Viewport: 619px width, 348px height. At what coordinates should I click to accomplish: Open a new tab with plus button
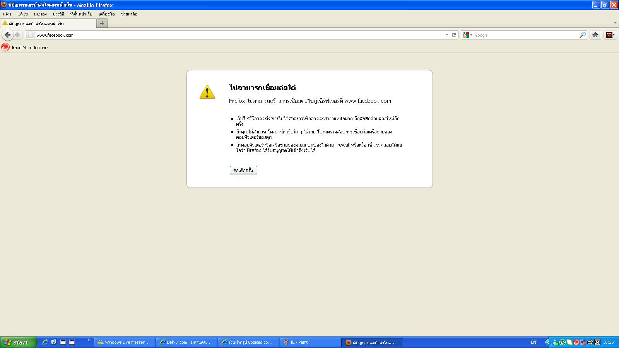coord(102,23)
